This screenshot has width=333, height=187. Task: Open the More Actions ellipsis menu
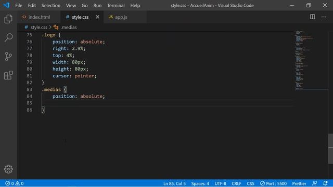point(324,17)
